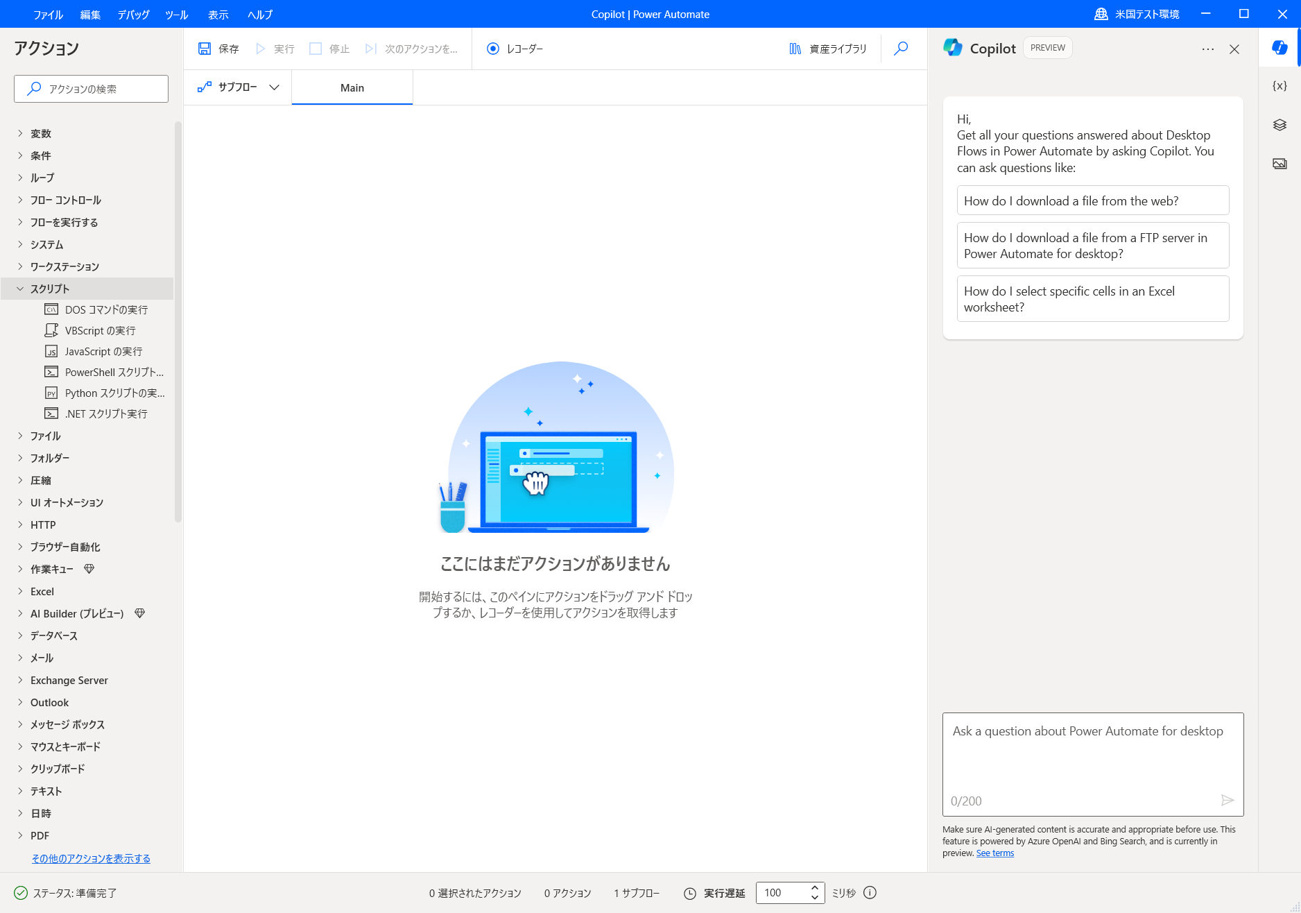This screenshot has height=913, width=1301.
Task: Click the run delay info icon
Action: click(x=870, y=893)
